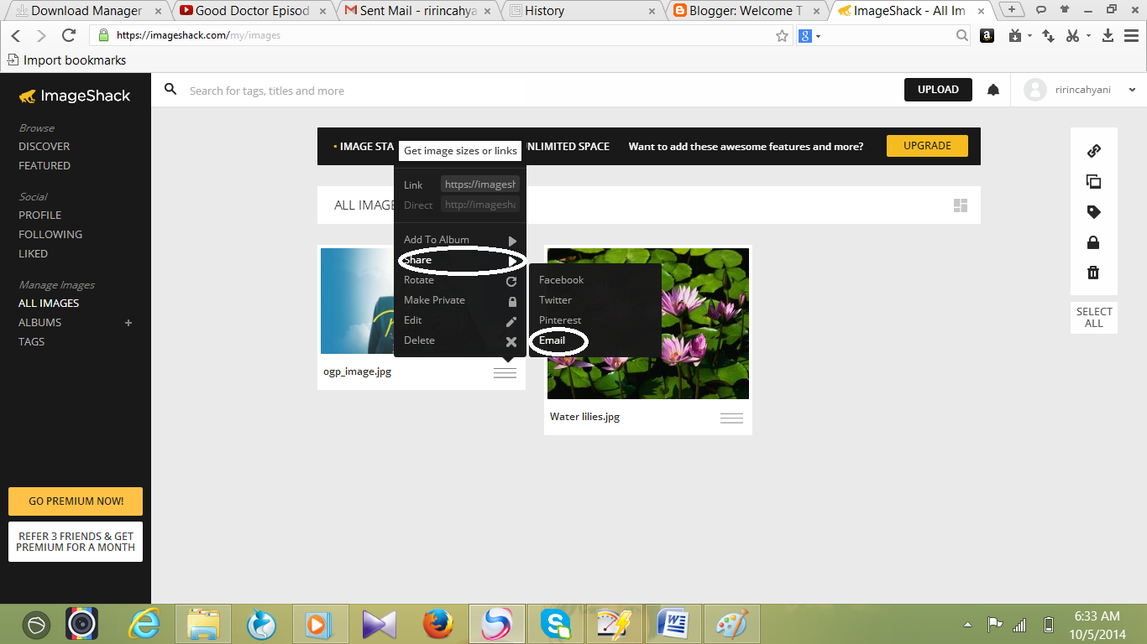
Task: Choose Make Private in the image menu
Action: (x=460, y=300)
